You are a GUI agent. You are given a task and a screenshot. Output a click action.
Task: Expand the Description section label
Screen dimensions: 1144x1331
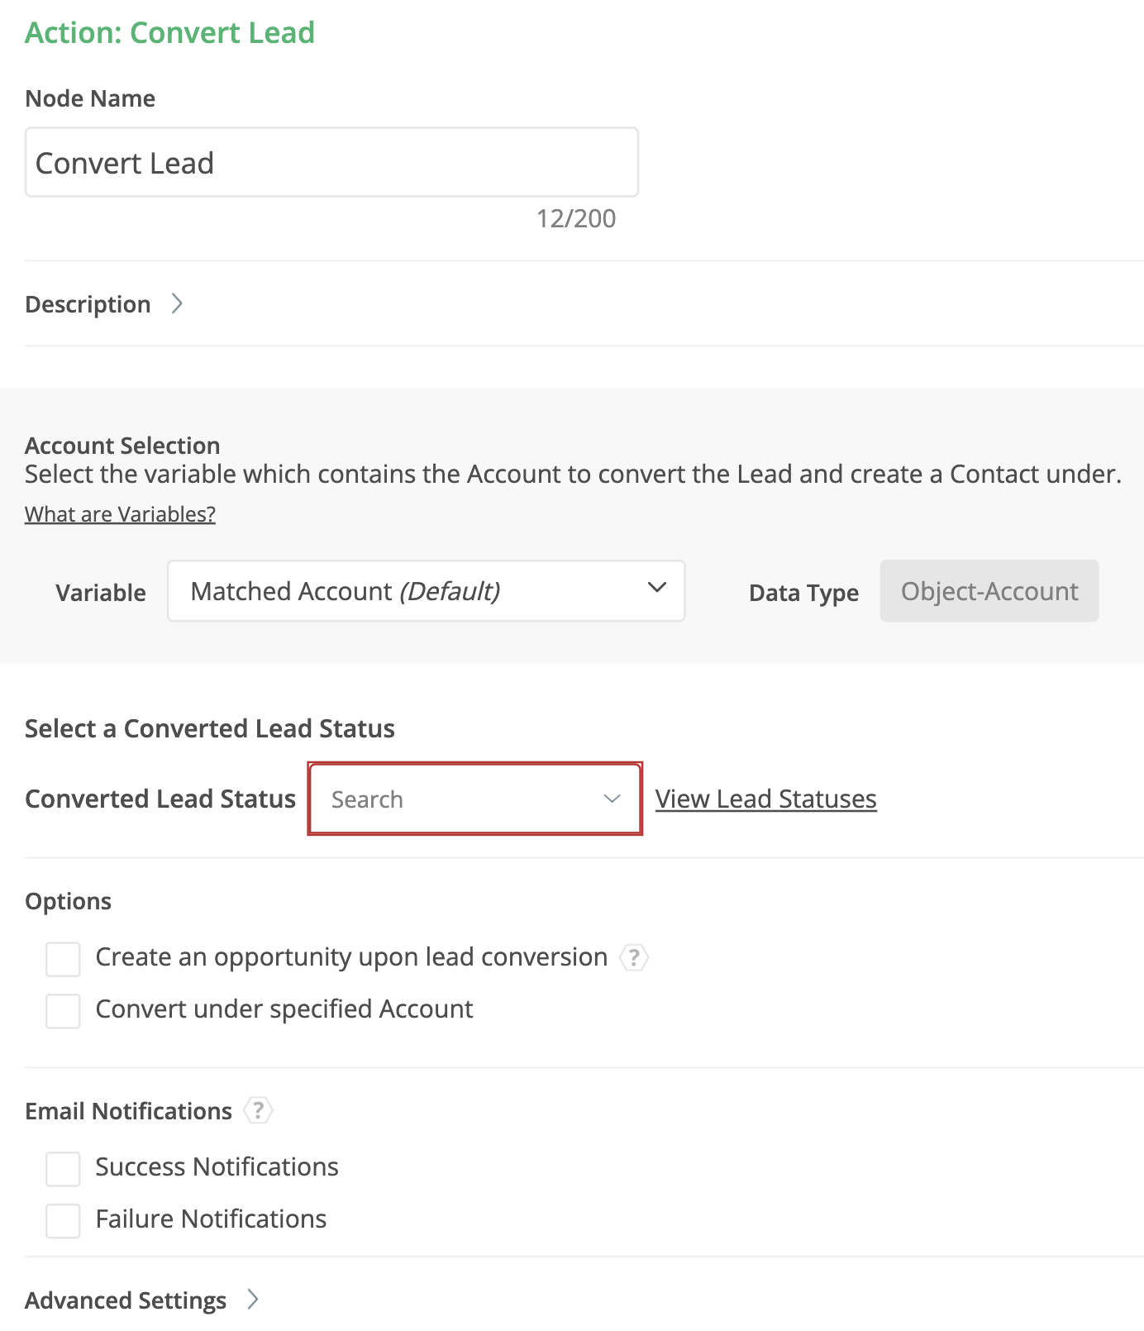88,304
